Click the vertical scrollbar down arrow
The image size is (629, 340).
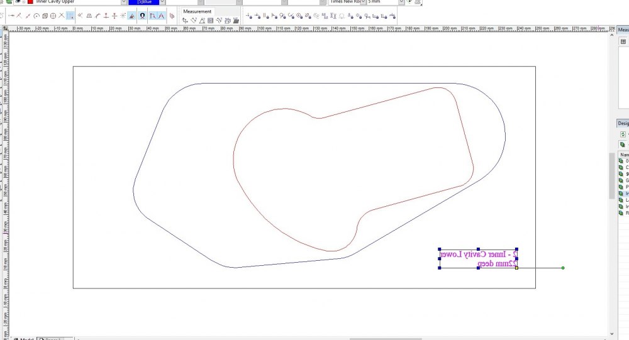point(612,334)
